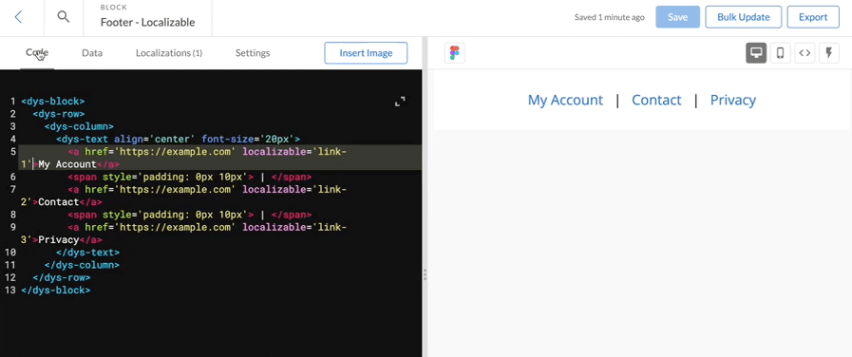Click line number 7 in gutter

12,189
